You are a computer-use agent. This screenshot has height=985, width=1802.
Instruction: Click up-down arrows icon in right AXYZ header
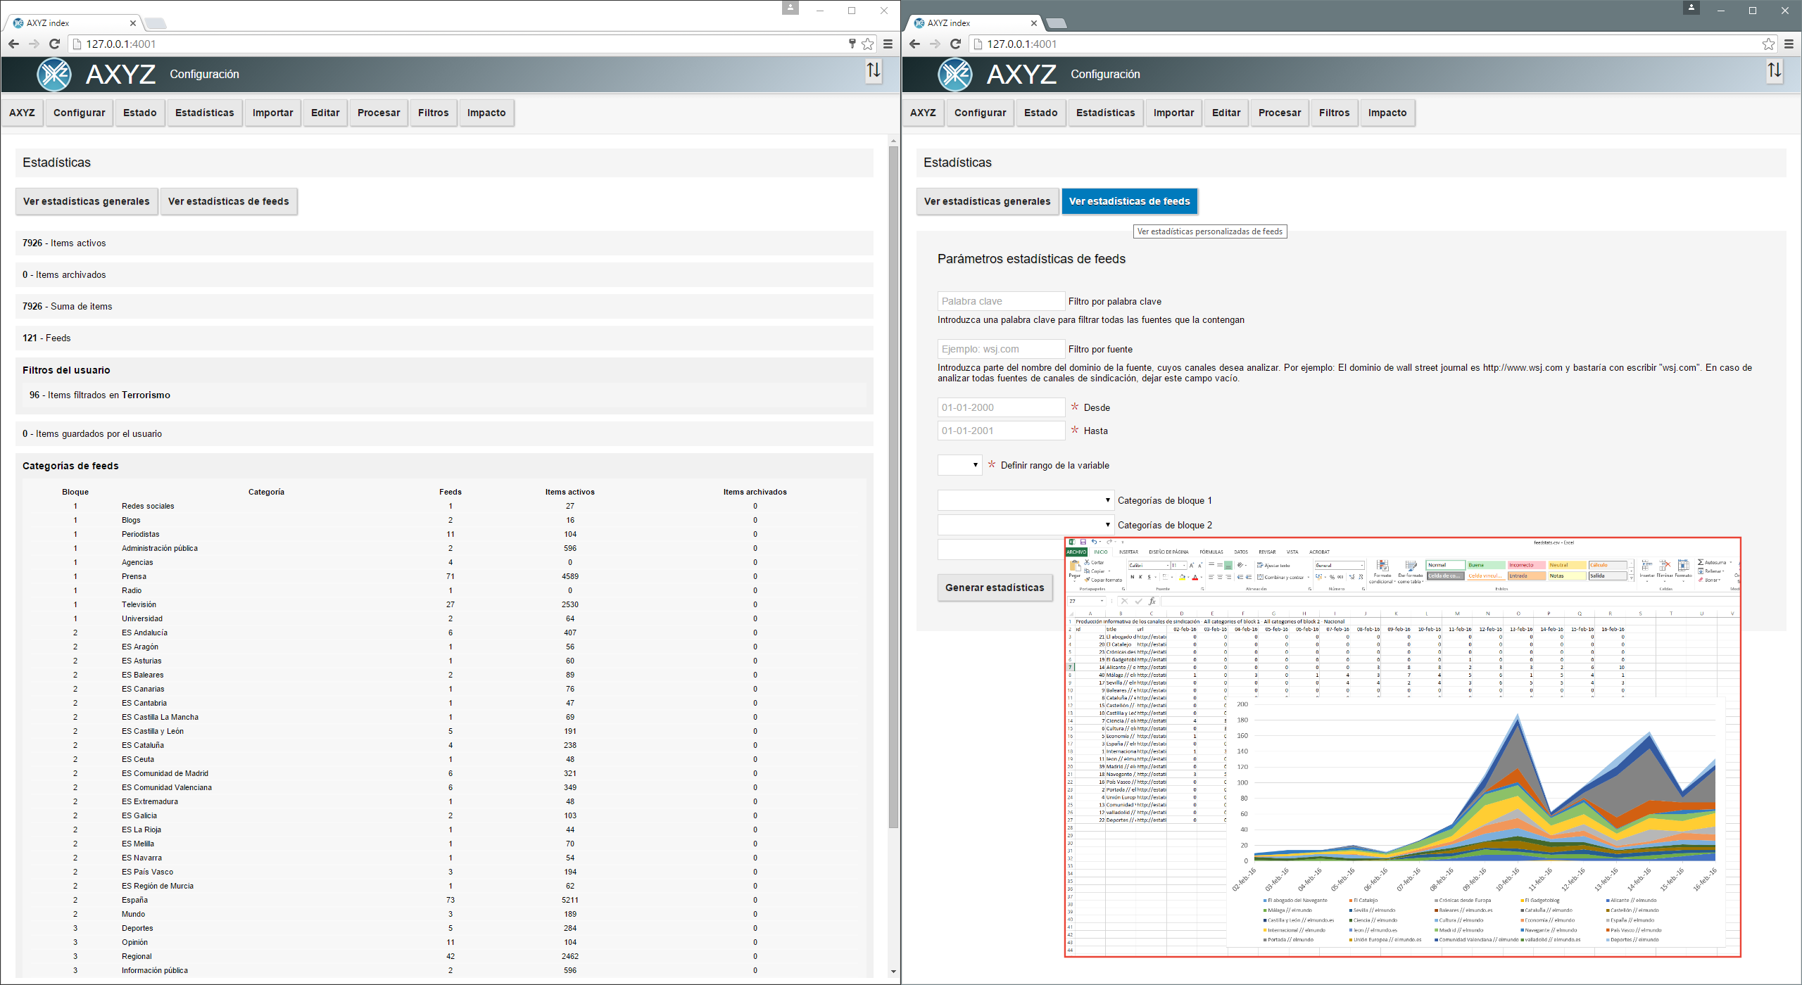[1774, 70]
